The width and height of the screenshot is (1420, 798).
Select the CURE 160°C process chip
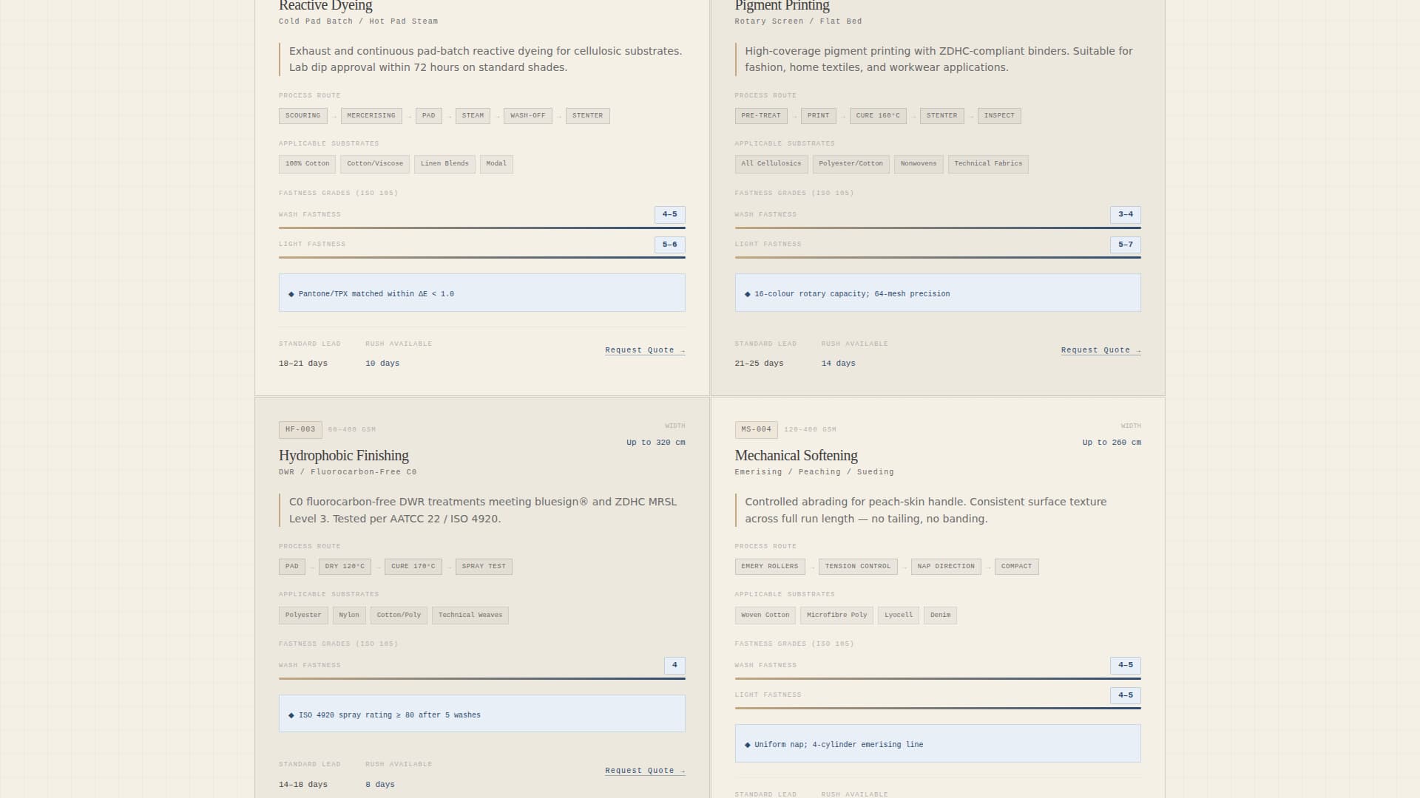(x=877, y=116)
